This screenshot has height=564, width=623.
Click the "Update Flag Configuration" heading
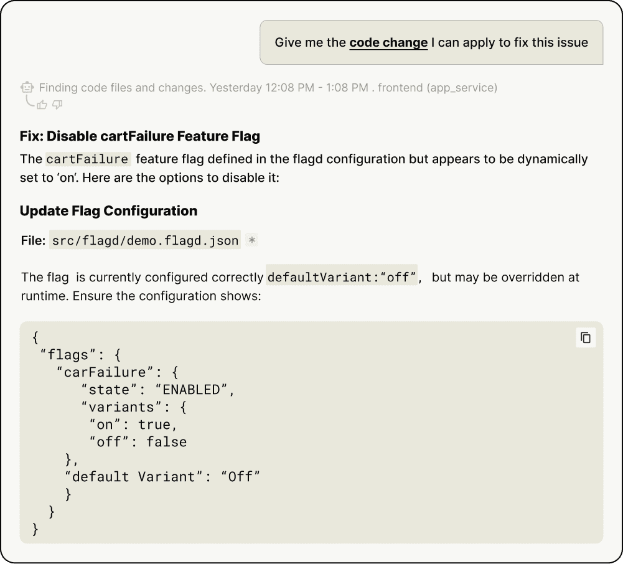108,210
